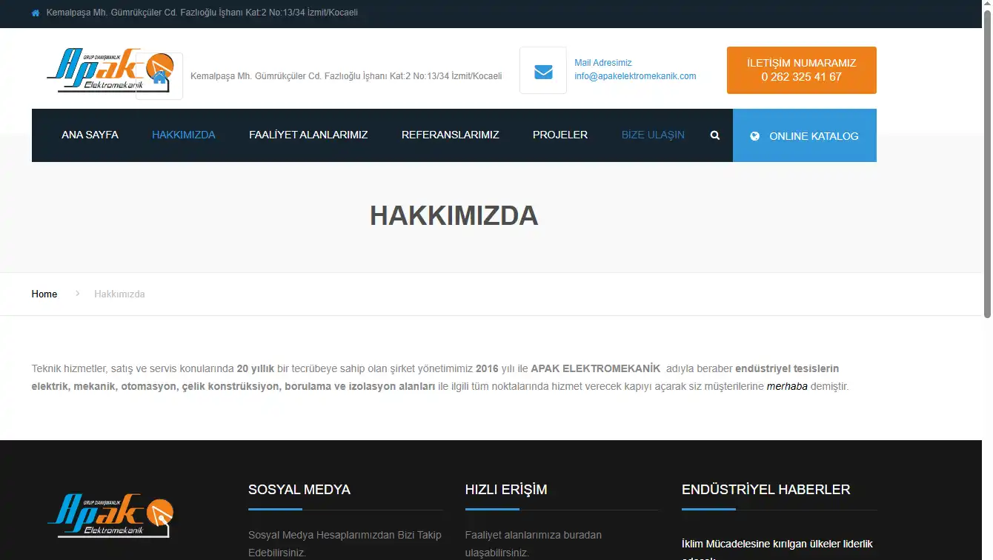Click the SOSYAL MEDYA footer heading
Viewport: 993px width, 560px height.
pos(299,490)
